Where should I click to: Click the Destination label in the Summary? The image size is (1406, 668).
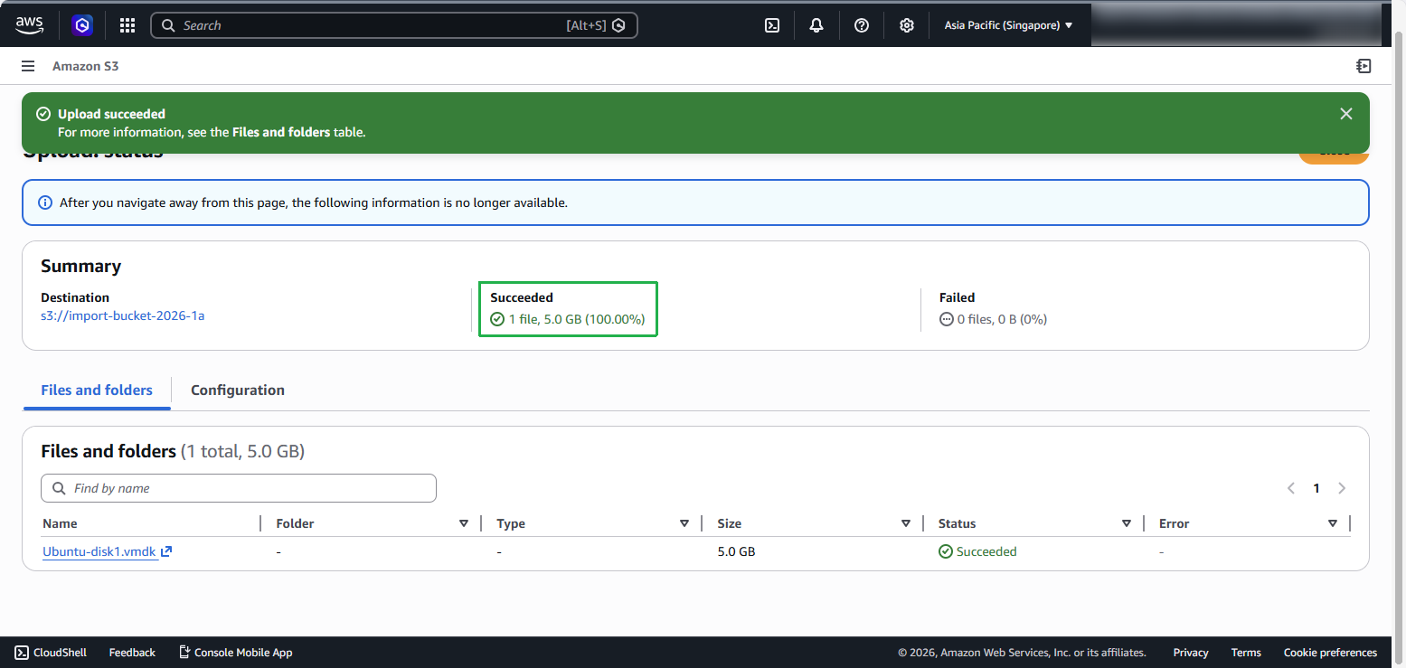click(x=75, y=297)
